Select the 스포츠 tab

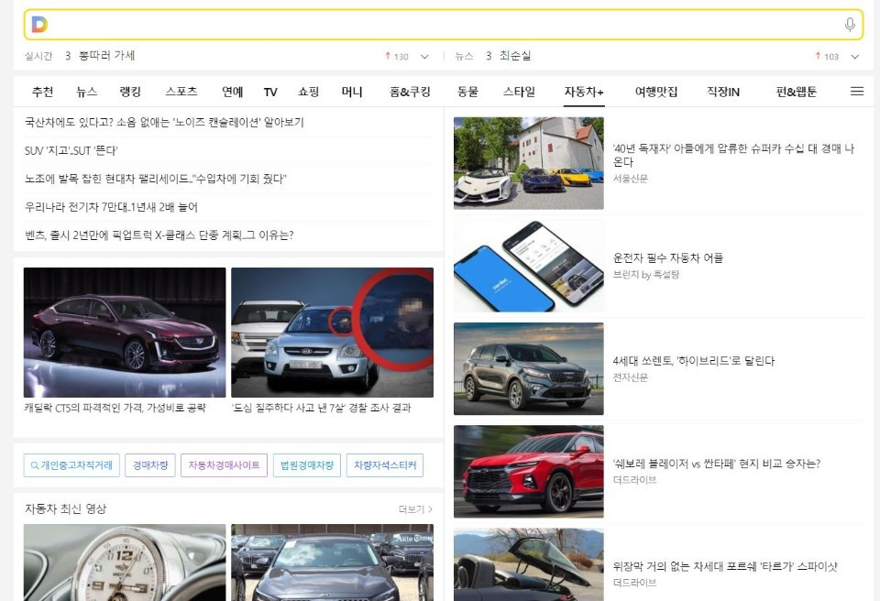[x=181, y=92]
